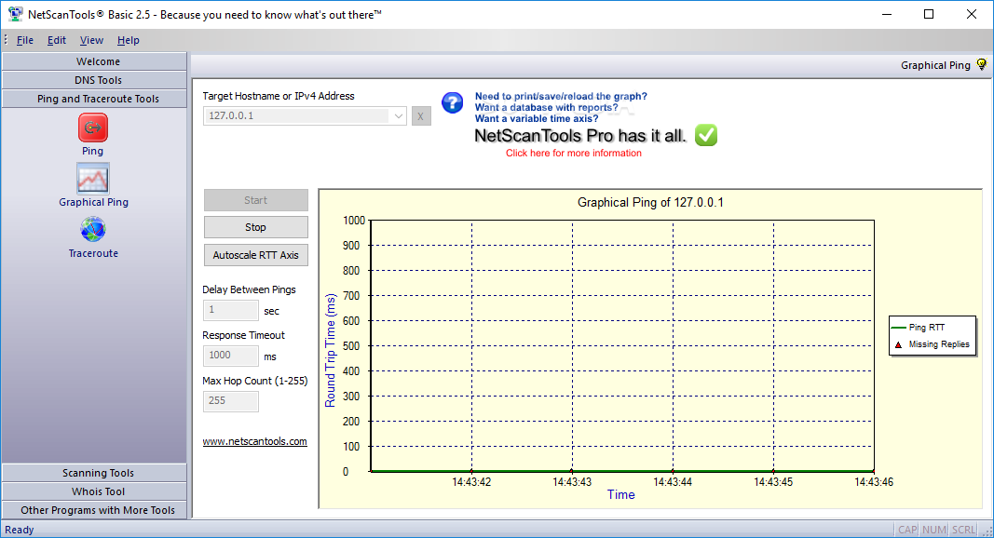Image resolution: width=994 pixels, height=538 pixels.
Task: Open the View menu
Action: (91, 40)
